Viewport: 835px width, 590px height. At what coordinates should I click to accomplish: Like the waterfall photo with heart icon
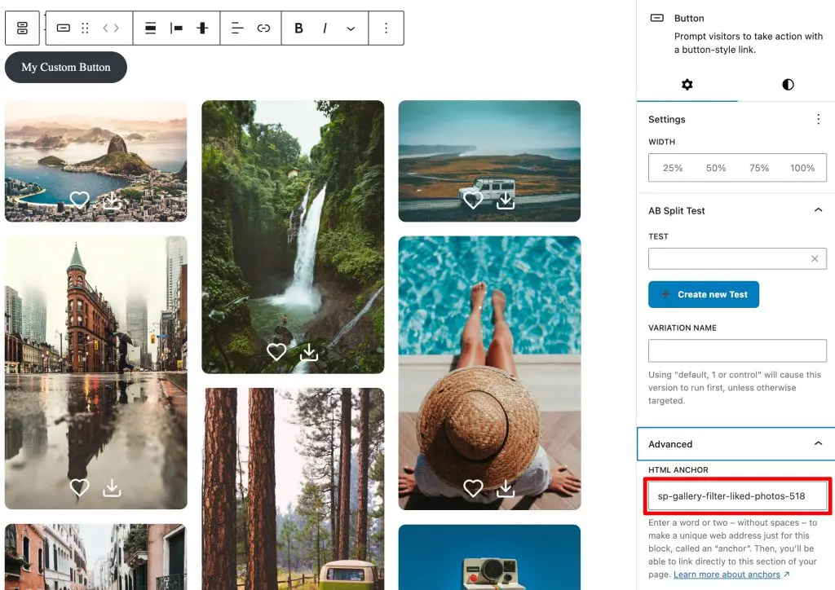point(276,352)
